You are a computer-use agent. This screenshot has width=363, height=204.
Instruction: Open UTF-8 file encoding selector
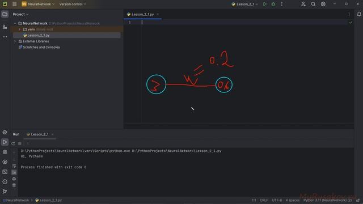277,200
